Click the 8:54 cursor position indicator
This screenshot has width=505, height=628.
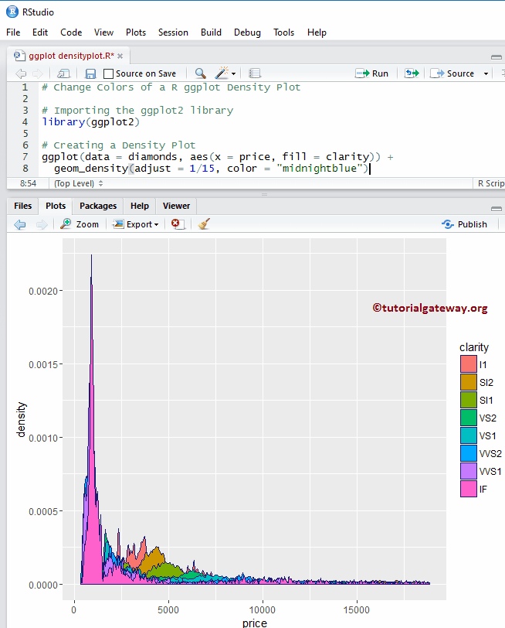click(28, 183)
